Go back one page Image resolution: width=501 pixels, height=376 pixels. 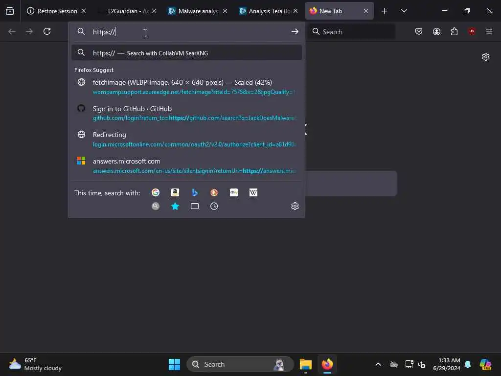click(x=12, y=31)
